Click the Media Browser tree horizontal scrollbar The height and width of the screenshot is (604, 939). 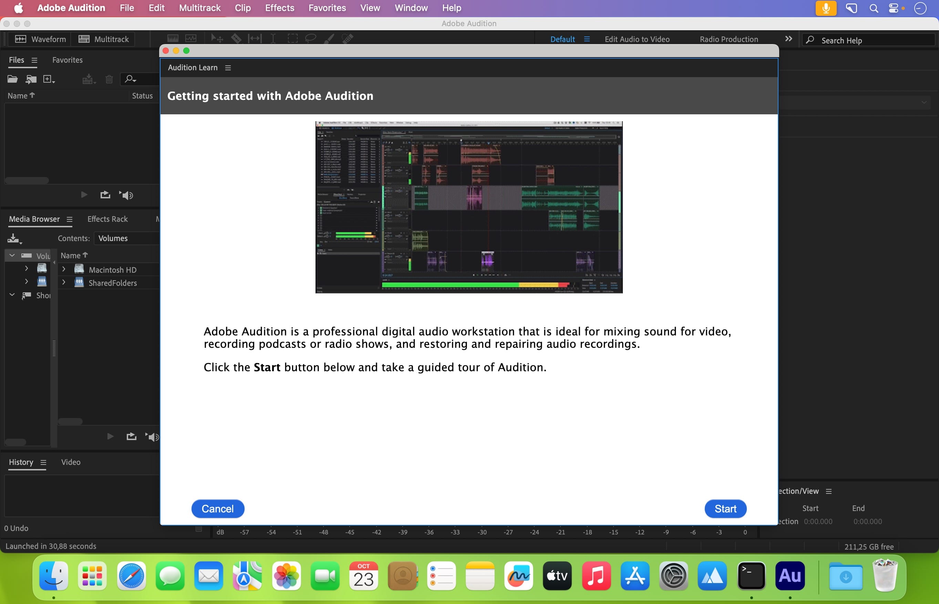pos(16,442)
